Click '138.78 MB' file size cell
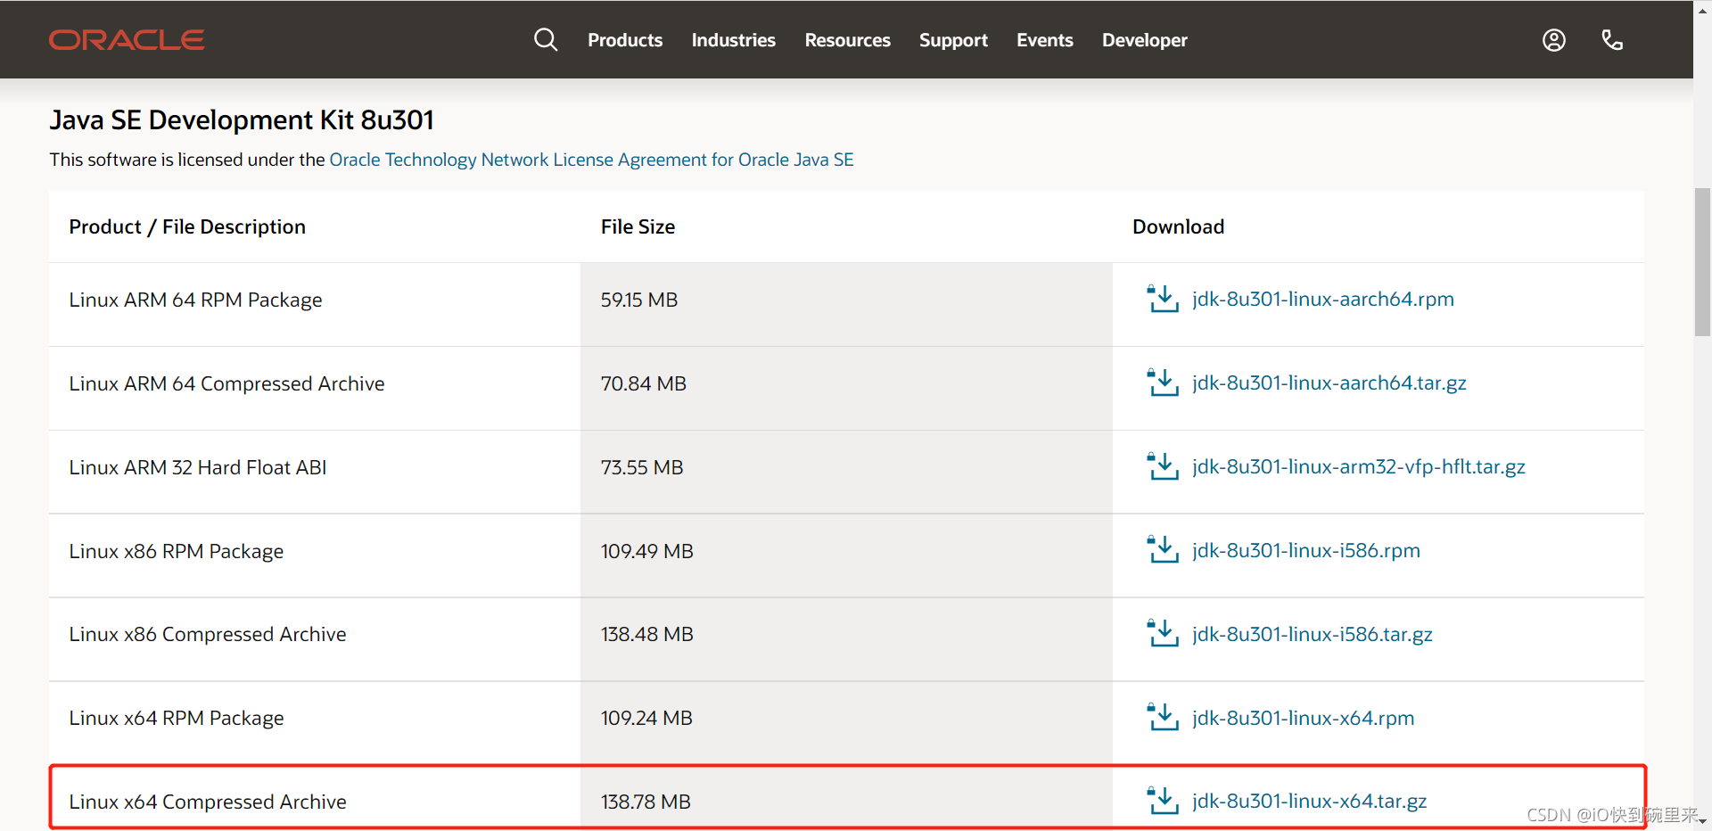The image size is (1712, 831). (x=846, y=798)
